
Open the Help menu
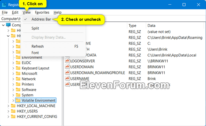pos(57,12)
